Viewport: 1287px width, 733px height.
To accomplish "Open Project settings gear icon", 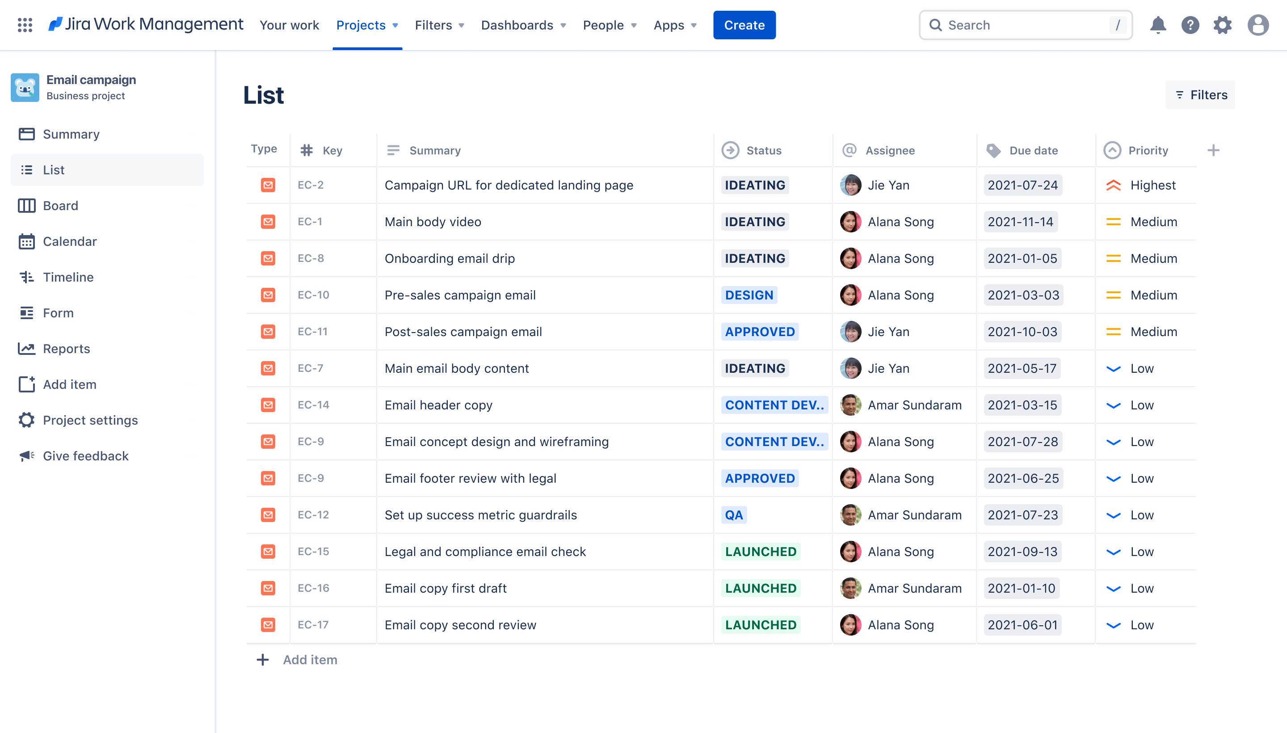I will pos(26,419).
